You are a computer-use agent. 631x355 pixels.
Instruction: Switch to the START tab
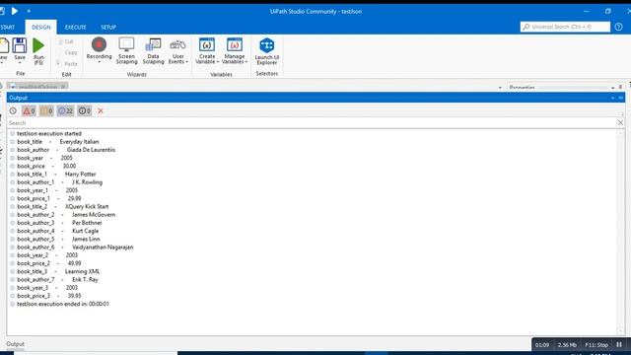pos(7,27)
